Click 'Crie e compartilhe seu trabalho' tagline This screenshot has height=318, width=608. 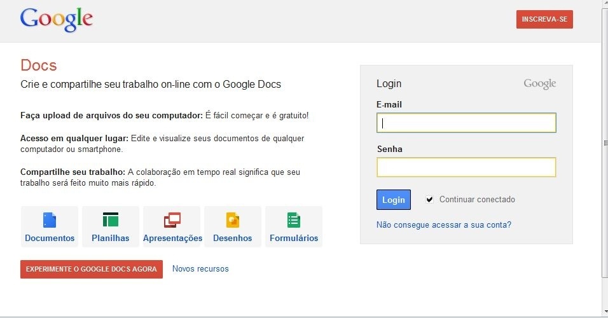click(x=151, y=85)
